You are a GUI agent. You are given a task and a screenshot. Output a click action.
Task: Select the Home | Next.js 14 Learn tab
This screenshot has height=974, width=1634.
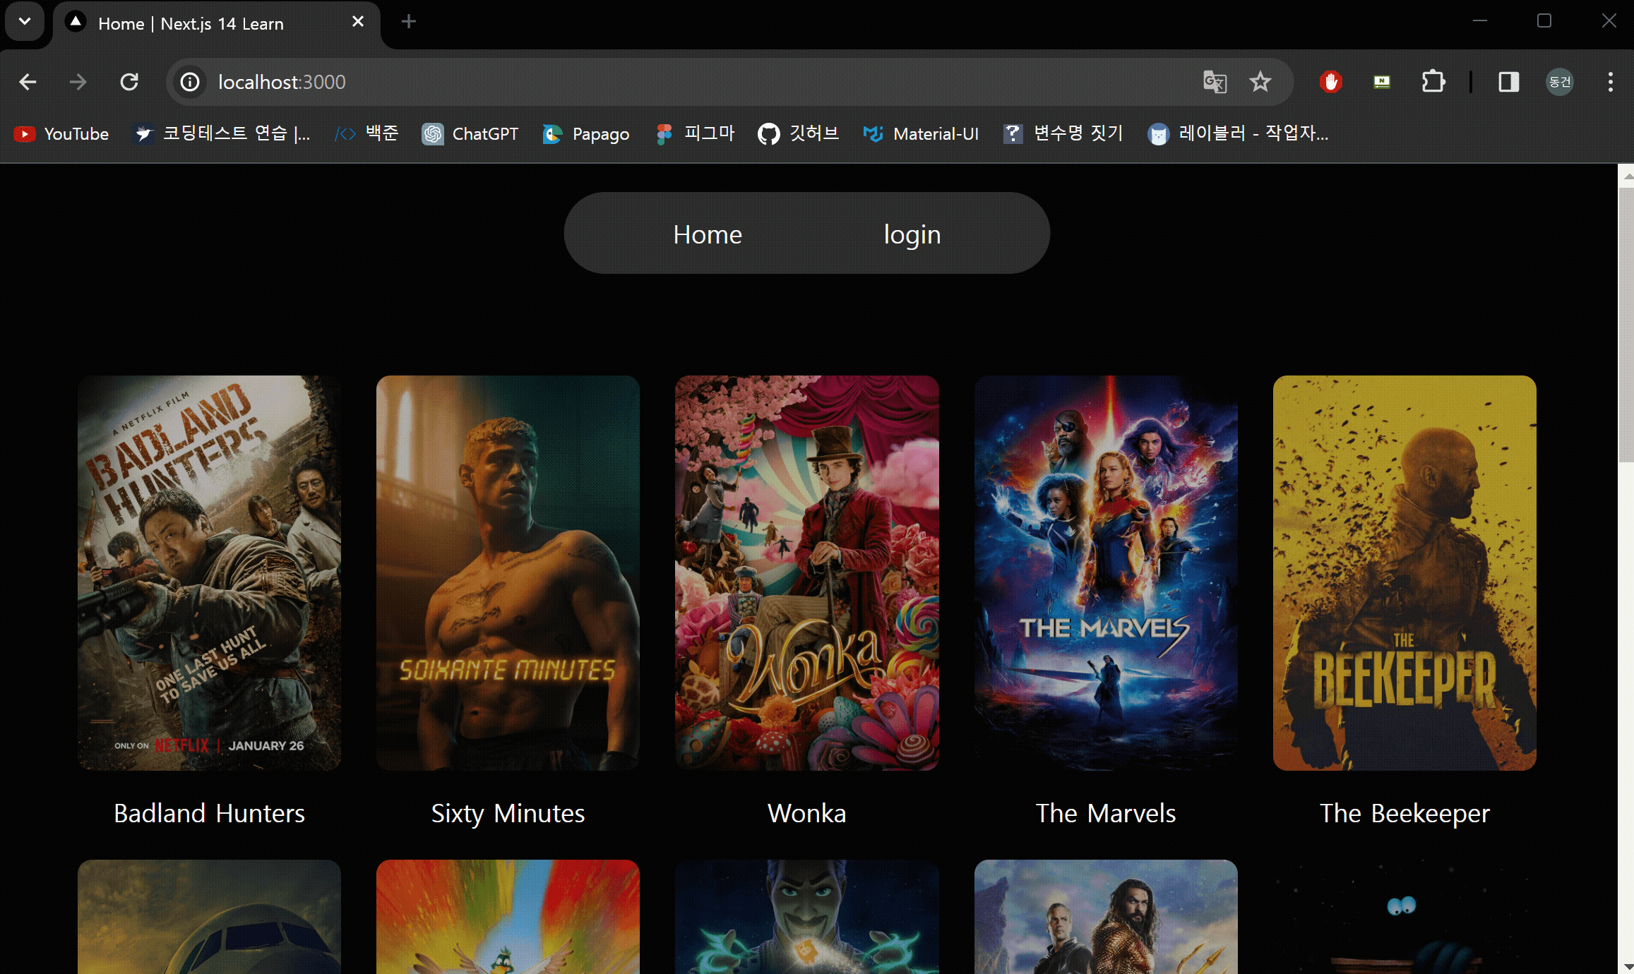(x=217, y=23)
